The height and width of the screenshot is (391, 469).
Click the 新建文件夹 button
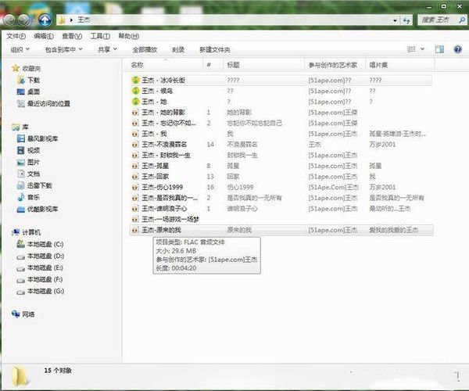[x=215, y=50]
